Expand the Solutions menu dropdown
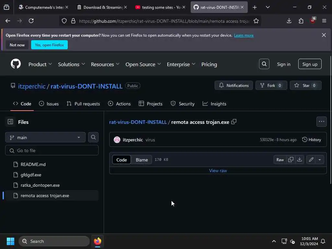Viewport: 332px width, 249px height. coord(72,64)
